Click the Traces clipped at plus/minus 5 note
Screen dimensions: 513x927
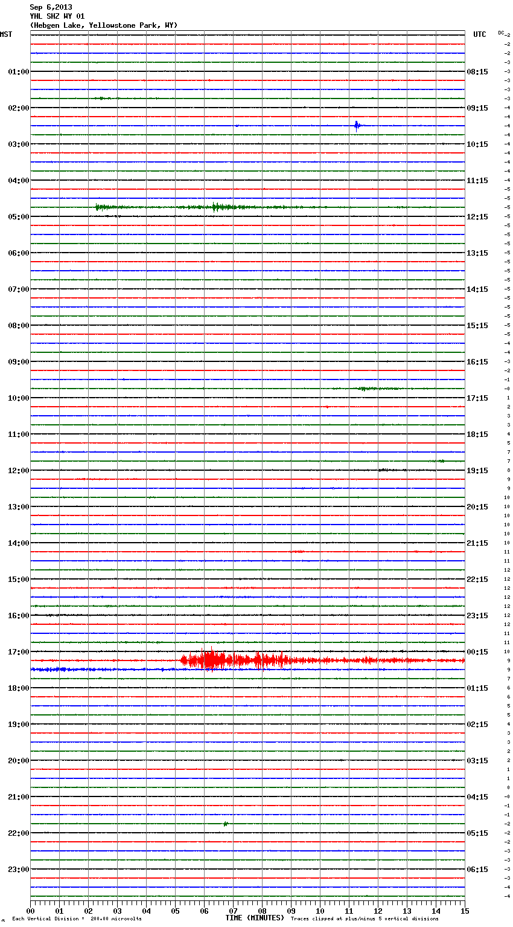(365, 919)
